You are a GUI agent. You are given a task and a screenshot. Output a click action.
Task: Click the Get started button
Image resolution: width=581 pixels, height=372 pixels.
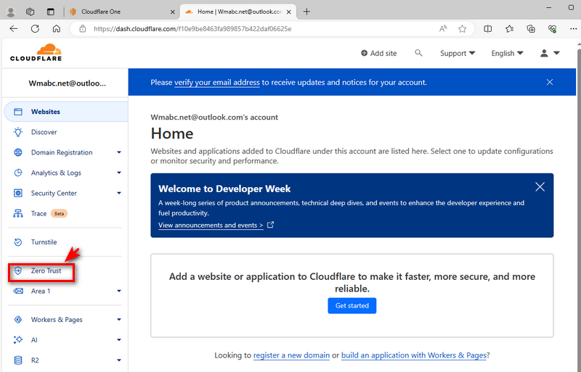pos(352,306)
